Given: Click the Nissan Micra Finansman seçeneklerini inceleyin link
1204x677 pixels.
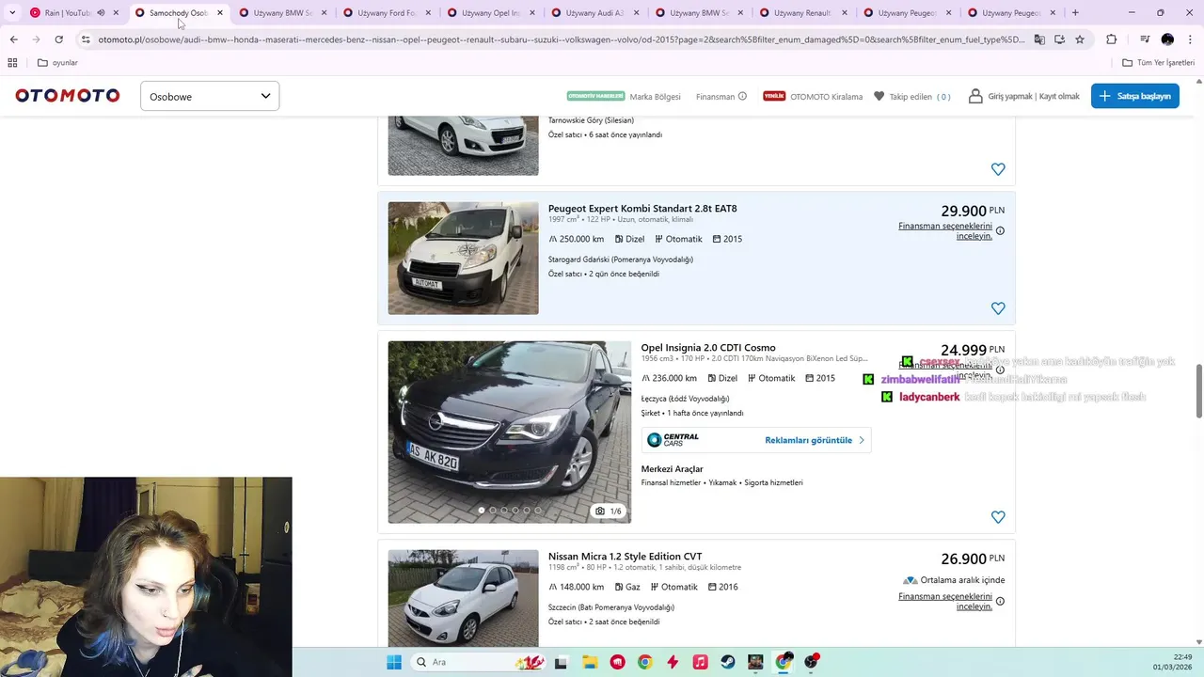Looking at the screenshot, I should tap(945, 602).
